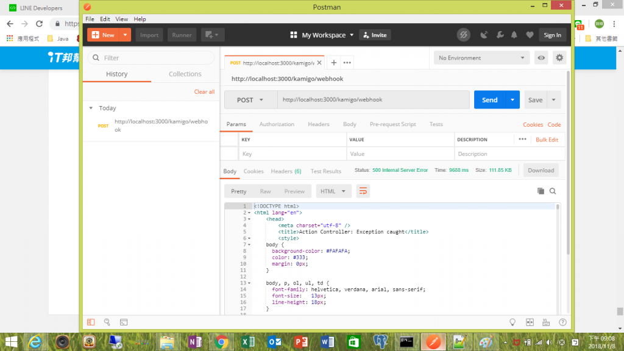
Task: Open the POST method dropdown
Action: [x=250, y=100]
